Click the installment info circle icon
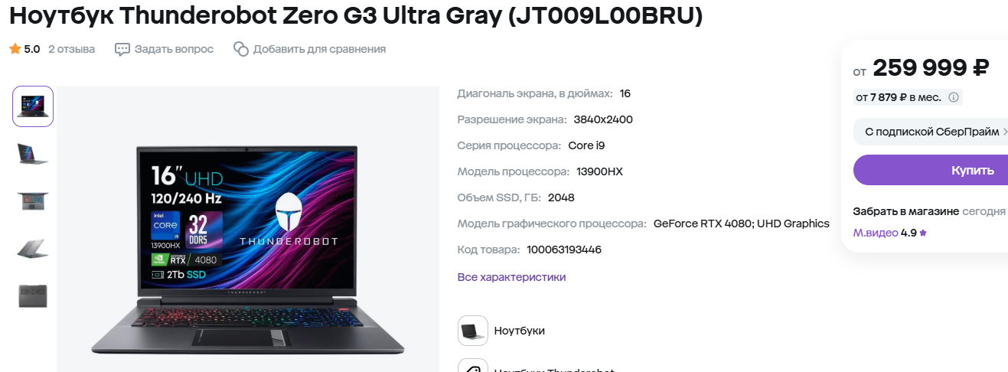 point(953,97)
